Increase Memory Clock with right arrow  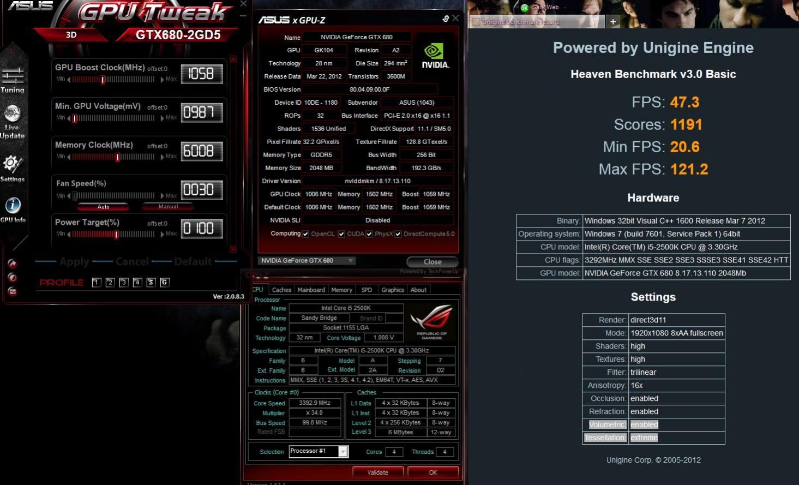(x=162, y=157)
